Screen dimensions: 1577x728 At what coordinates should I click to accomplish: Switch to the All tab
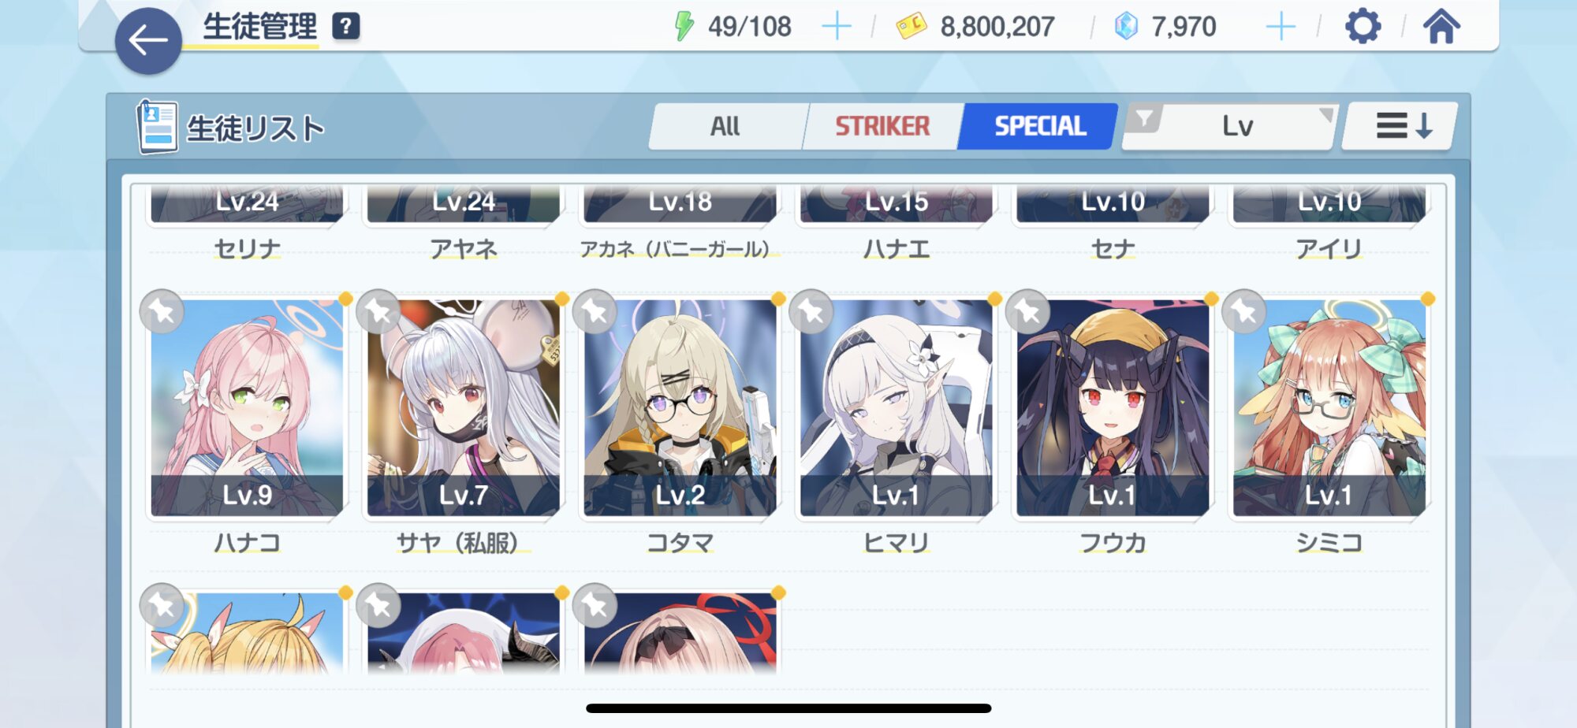(725, 126)
